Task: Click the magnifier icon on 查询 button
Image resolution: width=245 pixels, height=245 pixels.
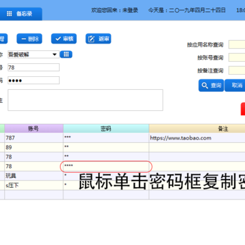Action: 205,86
